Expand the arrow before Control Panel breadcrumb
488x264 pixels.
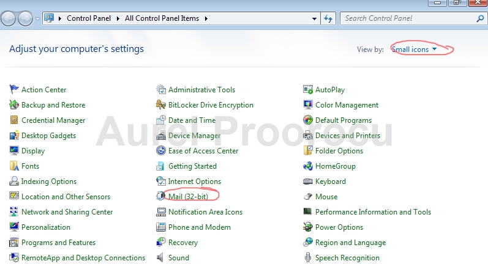point(60,18)
